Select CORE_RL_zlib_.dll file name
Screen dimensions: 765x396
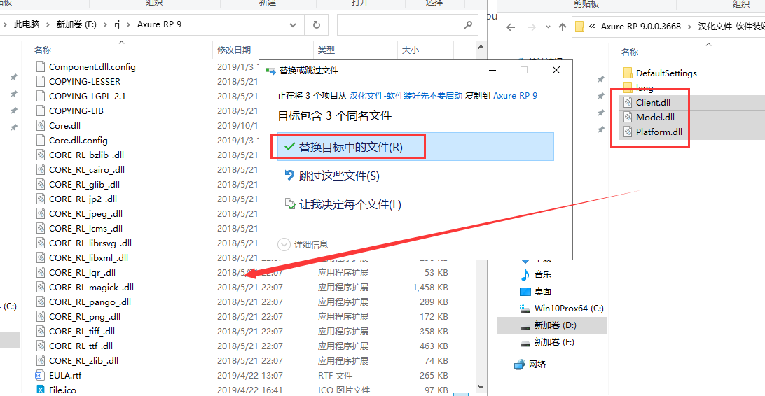coord(84,360)
